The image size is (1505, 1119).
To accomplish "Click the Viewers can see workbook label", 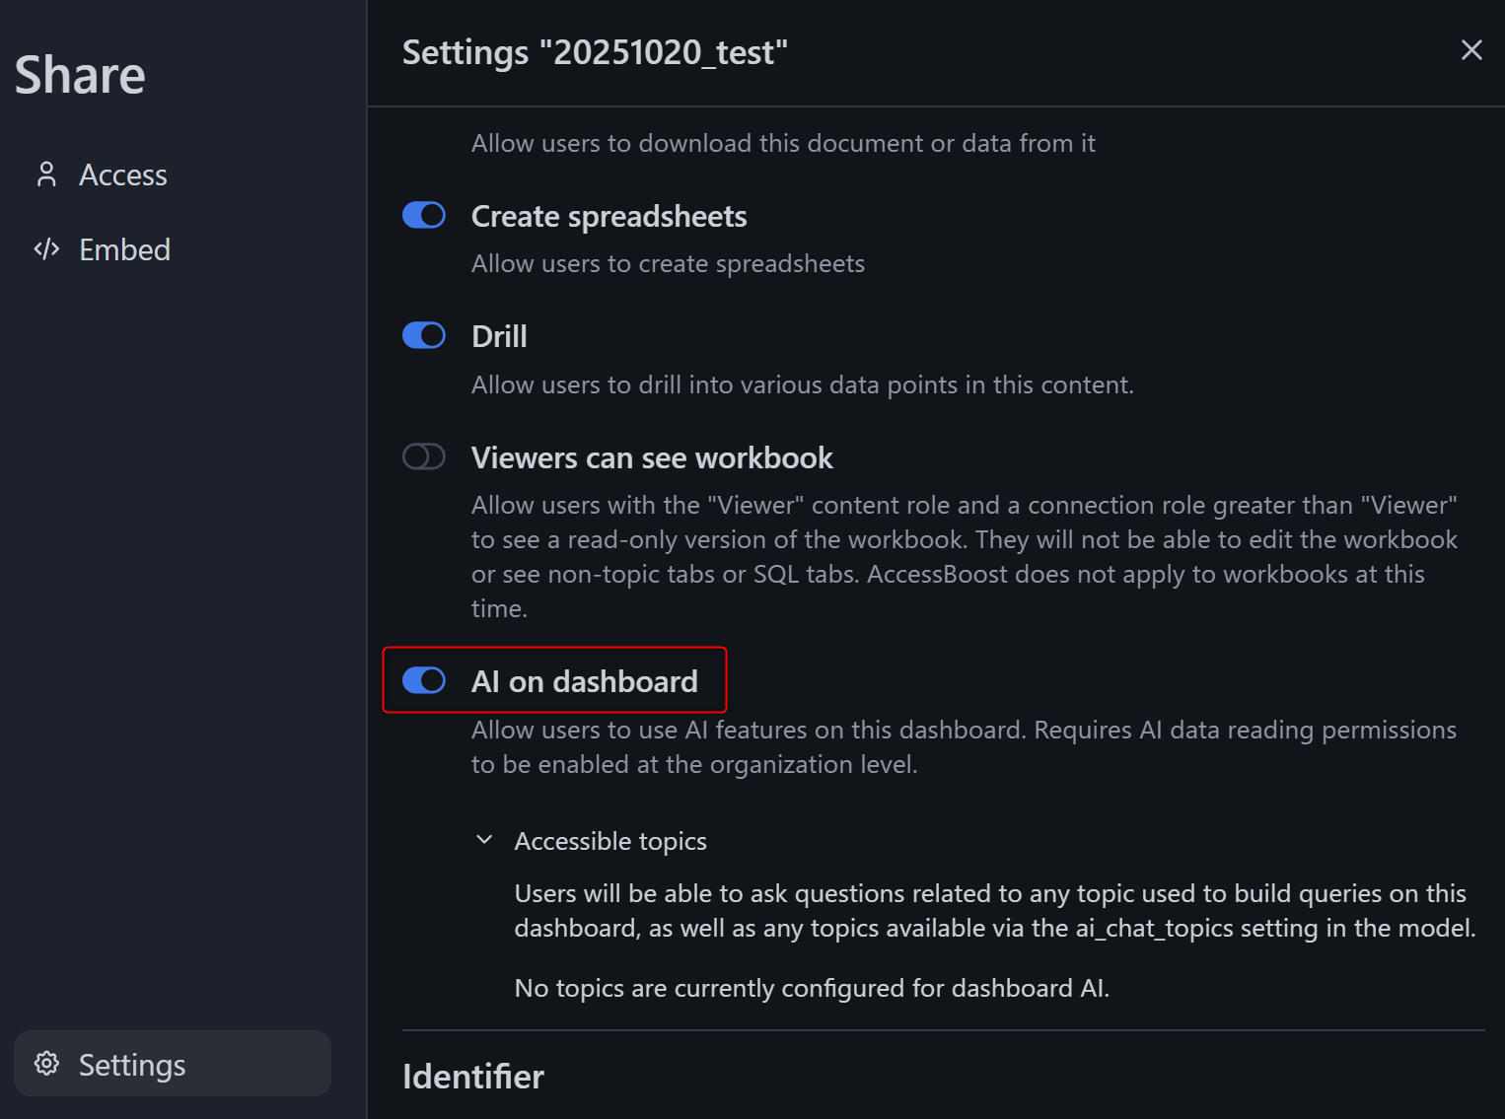I will pos(652,457).
